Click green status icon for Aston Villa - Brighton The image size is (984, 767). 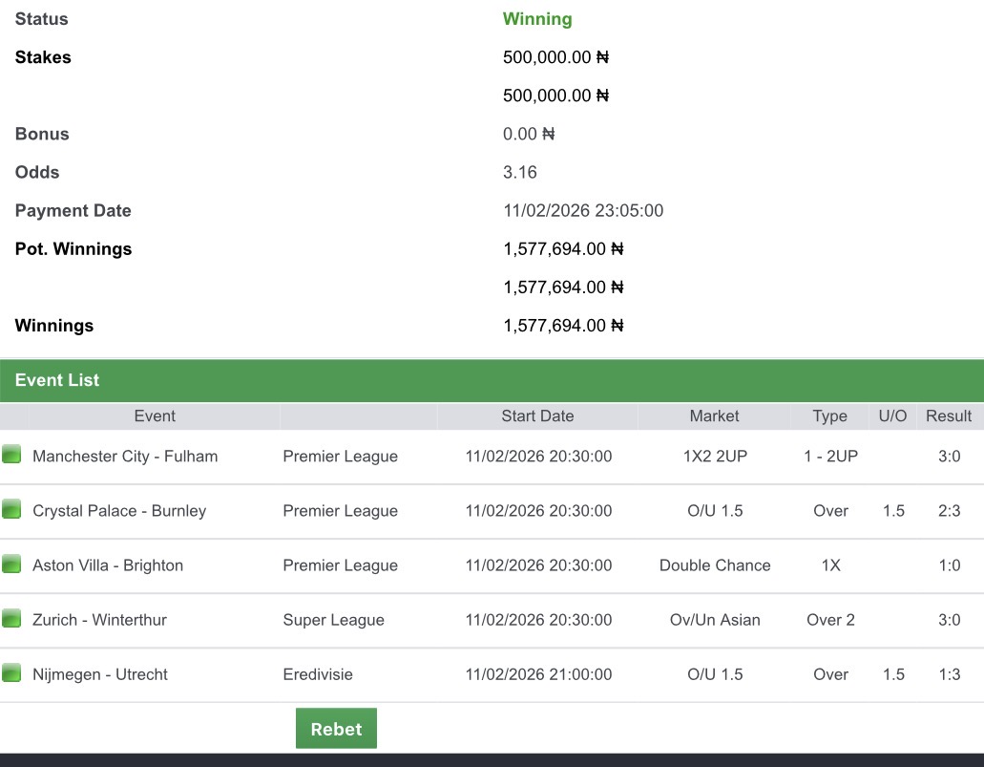click(x=11, y=563)
